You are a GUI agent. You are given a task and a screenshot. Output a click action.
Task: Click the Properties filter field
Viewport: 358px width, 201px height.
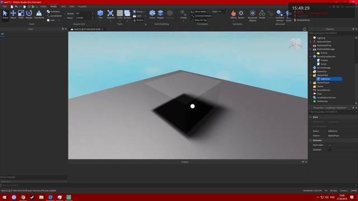click(x=332, y=112)
